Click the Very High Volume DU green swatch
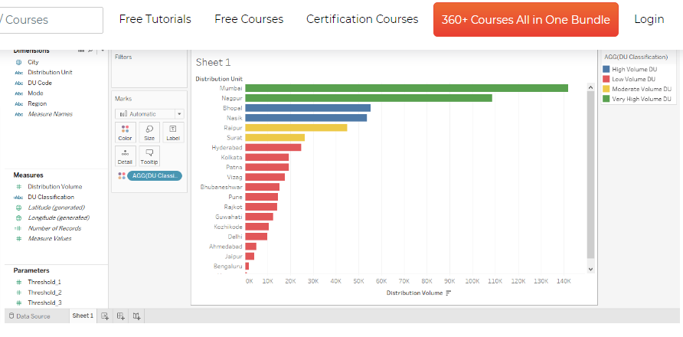The width and height of the screenshot is (683, 337). (x=606, y=99)
